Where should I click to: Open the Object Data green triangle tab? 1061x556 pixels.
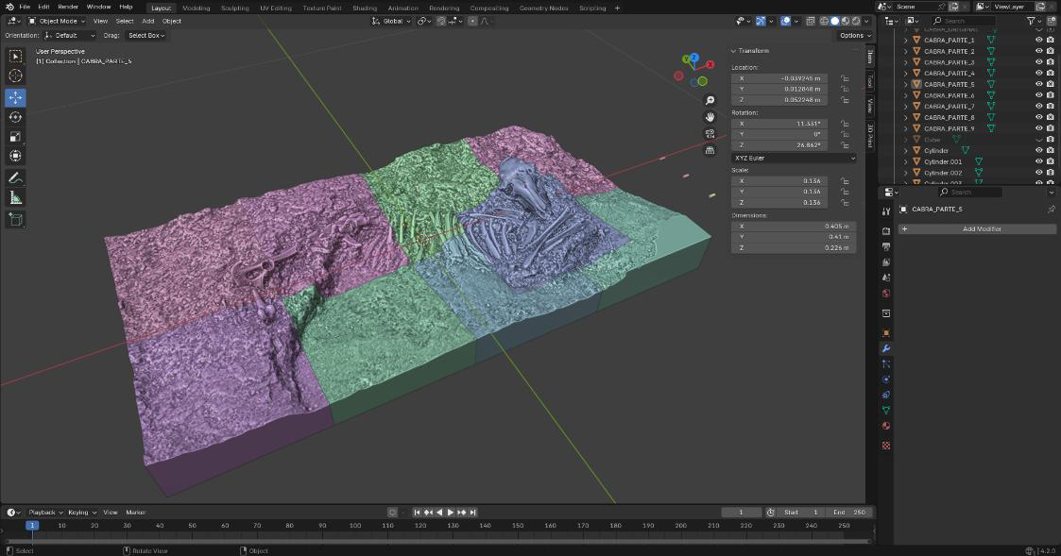886,411
